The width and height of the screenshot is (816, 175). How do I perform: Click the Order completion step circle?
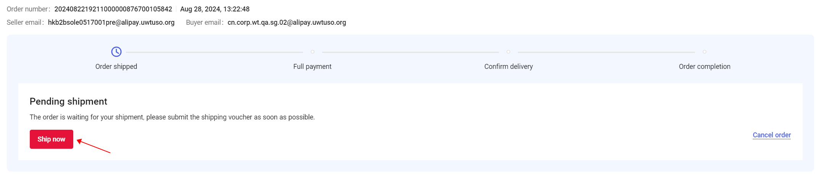coord(705,52)
